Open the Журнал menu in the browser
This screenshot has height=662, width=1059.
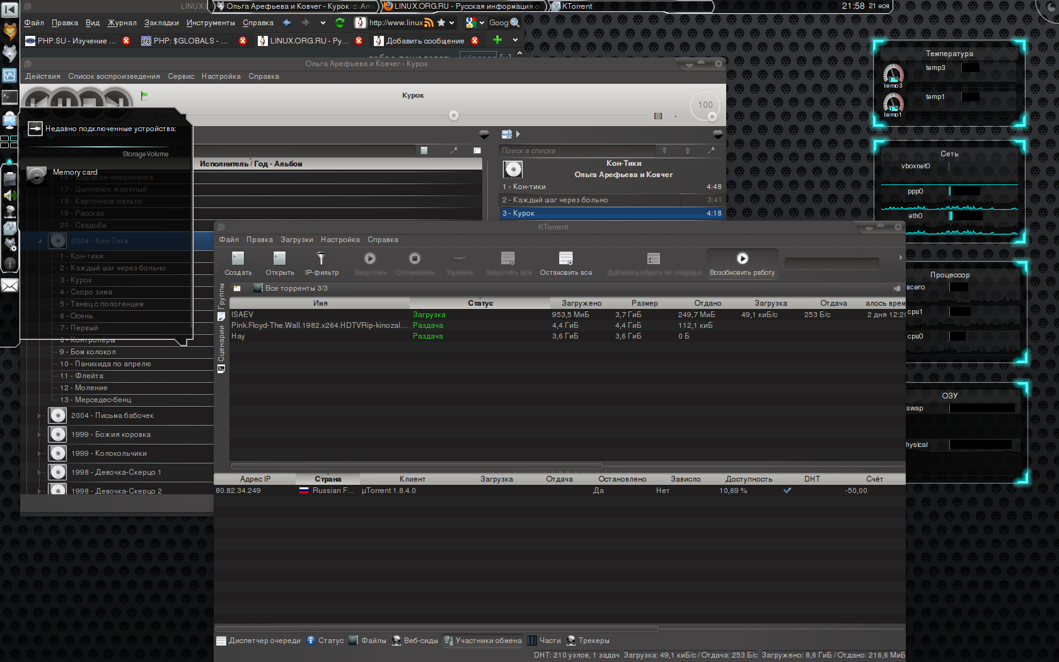click(122, 23)
